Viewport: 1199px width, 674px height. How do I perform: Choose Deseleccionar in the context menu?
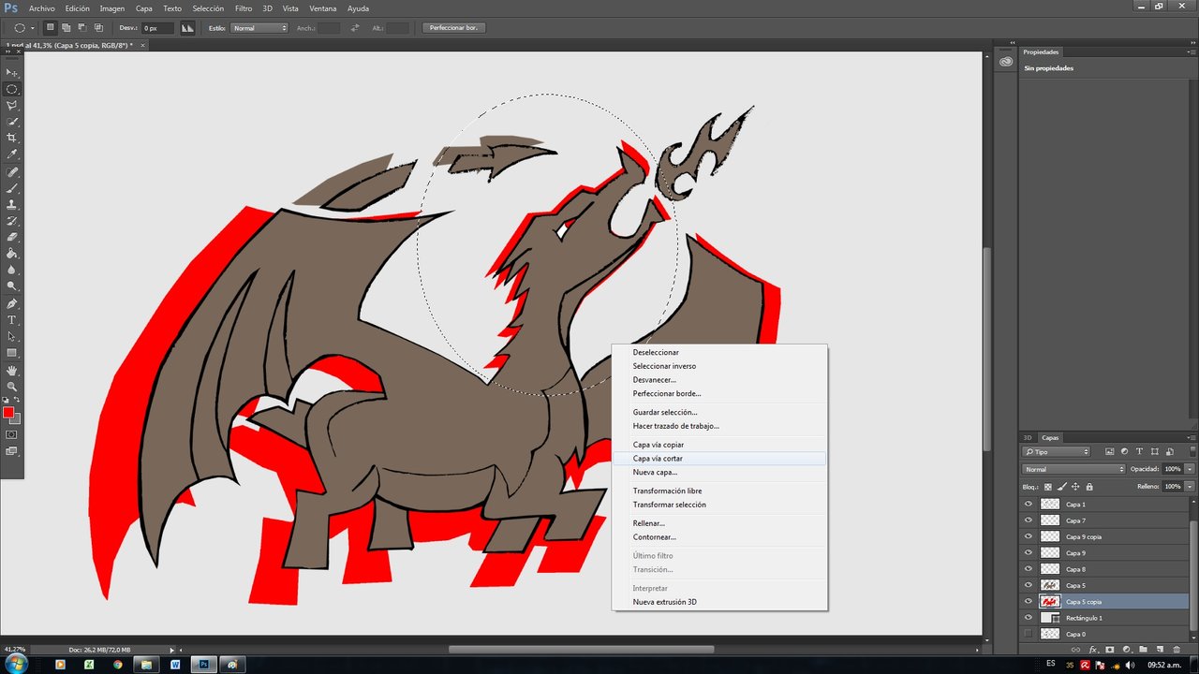719,353
